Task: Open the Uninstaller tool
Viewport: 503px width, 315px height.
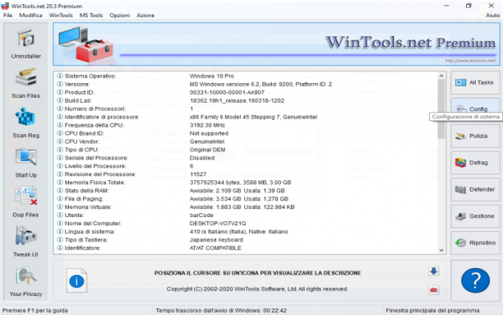Action: click(26, 44)
